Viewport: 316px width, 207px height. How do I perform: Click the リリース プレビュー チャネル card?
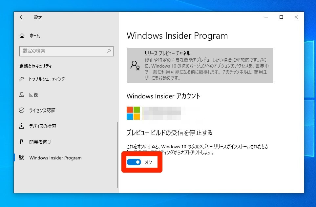(200, 66)
